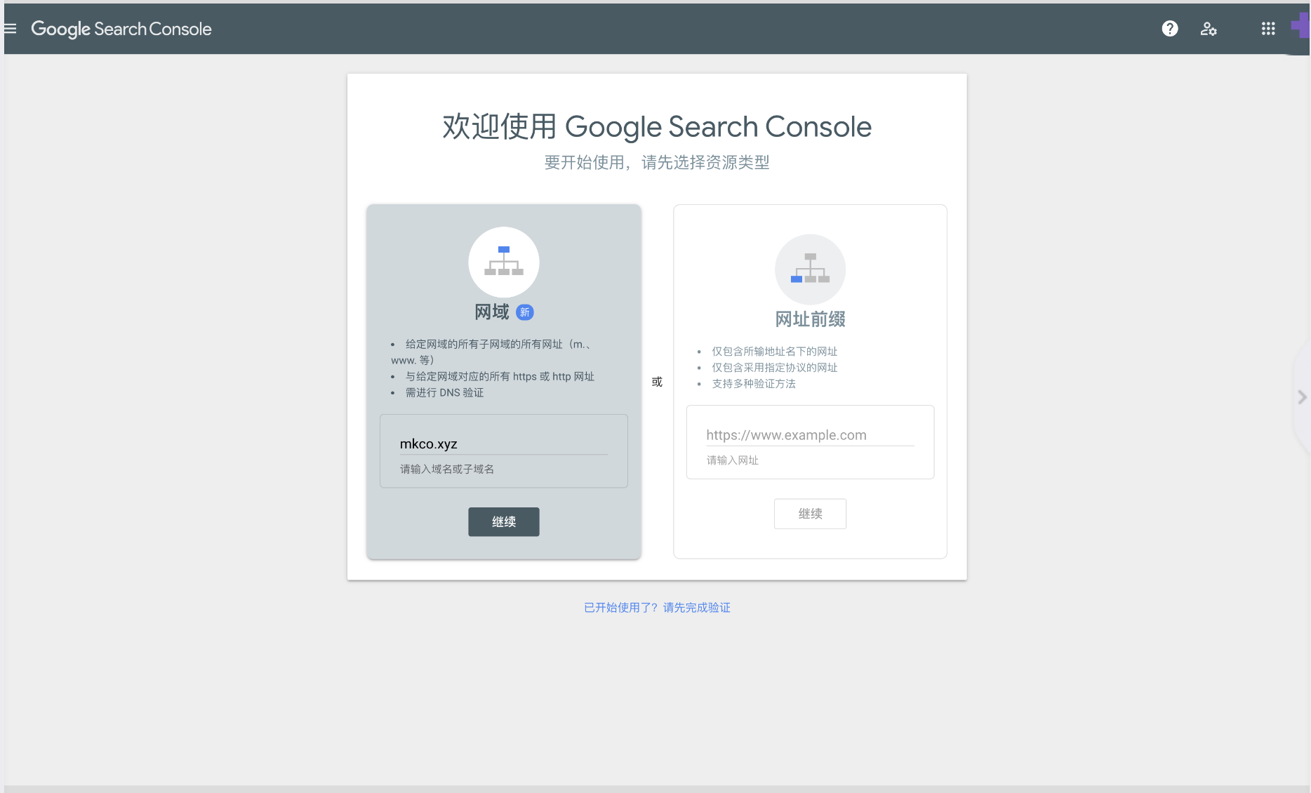1311x793 pixels.
Task: Open the Google apps grid
Action: pyautogui.click(x=1268, y=29)
